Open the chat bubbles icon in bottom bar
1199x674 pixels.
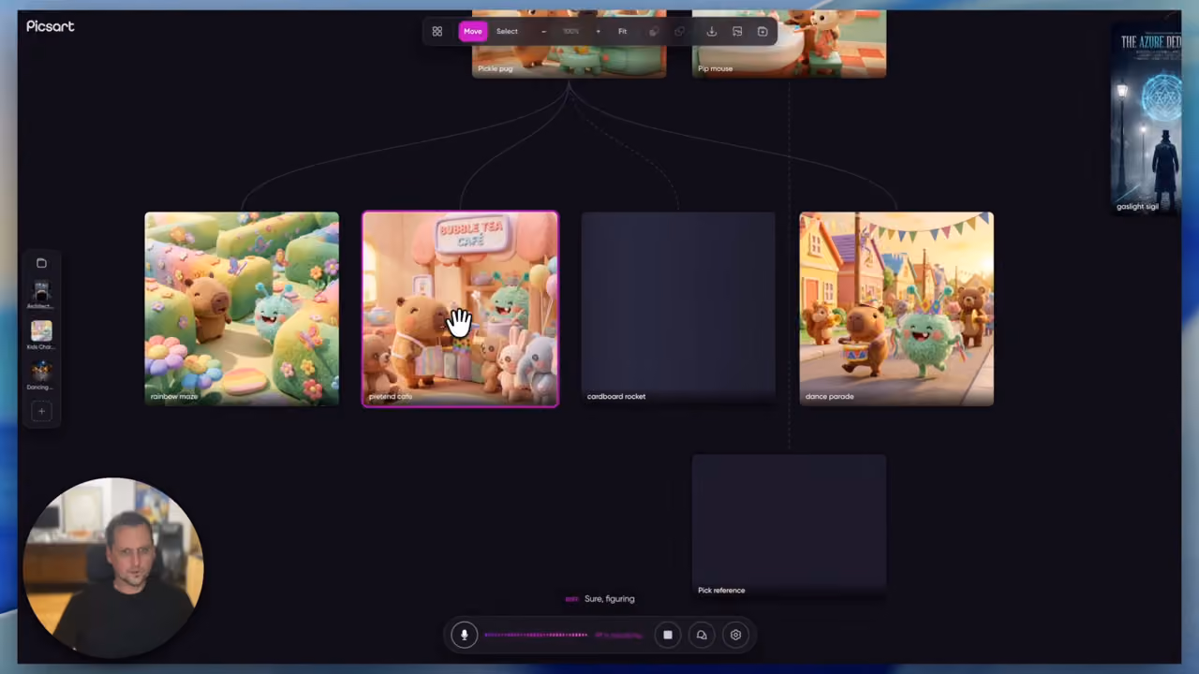click(702, 635)
